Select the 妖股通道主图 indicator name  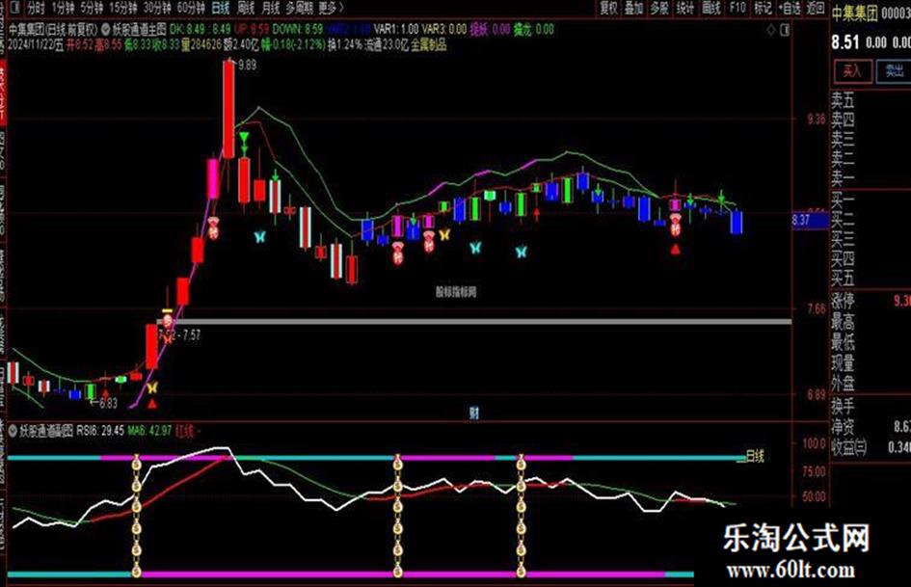point(140,29)
